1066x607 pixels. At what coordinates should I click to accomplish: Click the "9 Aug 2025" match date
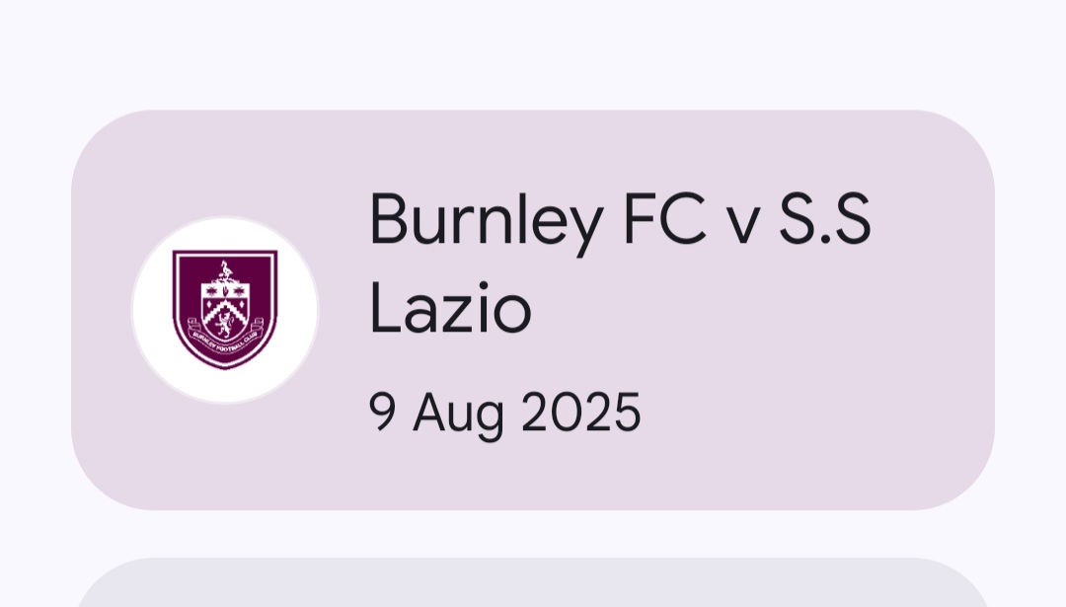505,413
